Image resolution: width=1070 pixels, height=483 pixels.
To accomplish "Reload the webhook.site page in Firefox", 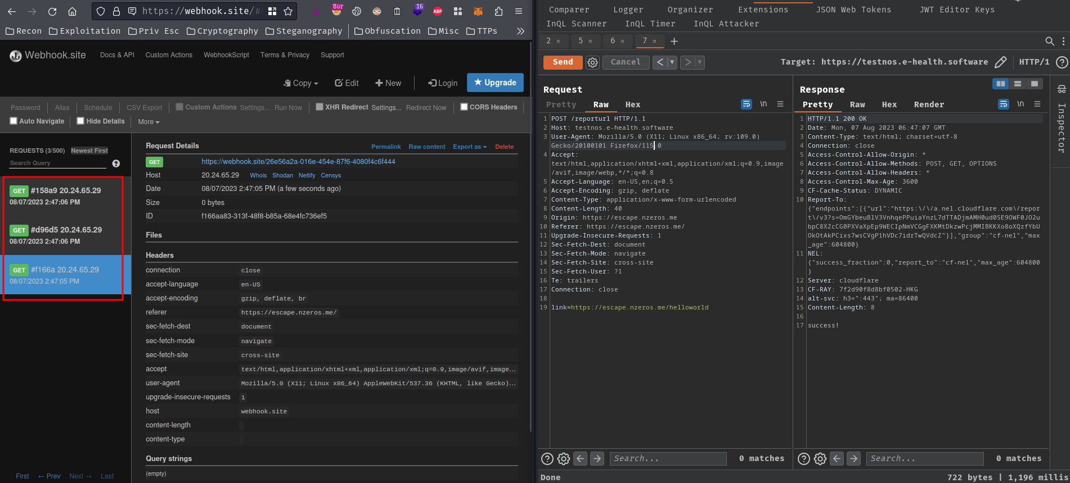I will coord(52,11).
